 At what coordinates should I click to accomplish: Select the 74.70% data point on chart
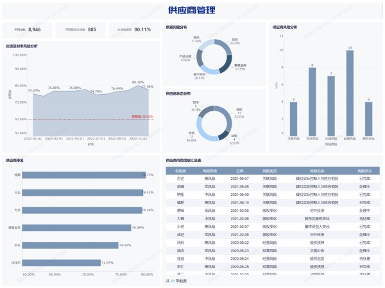(96, 95)
